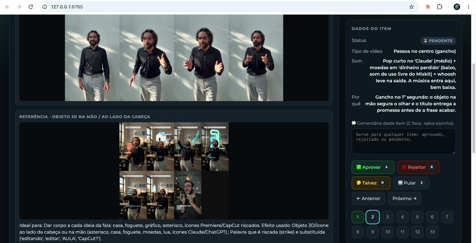Open the 3D object reference image grid
The height and width of the screenshot is (243, 476).
pos(174,171)
